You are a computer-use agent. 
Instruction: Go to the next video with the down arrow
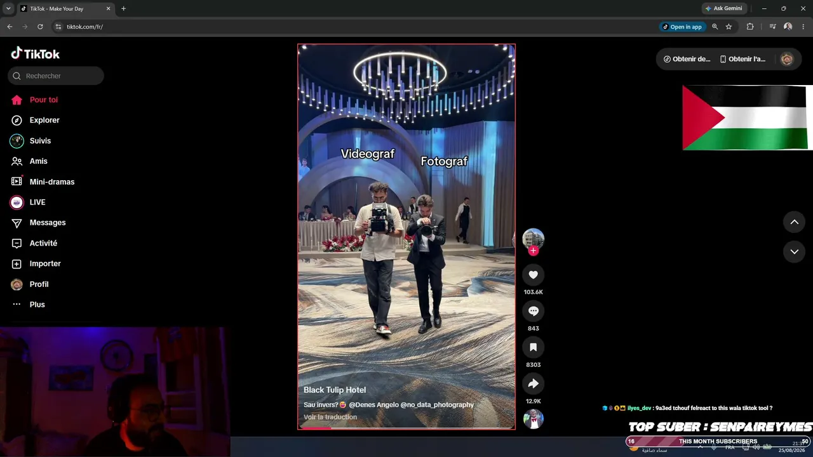click(794, 252)
